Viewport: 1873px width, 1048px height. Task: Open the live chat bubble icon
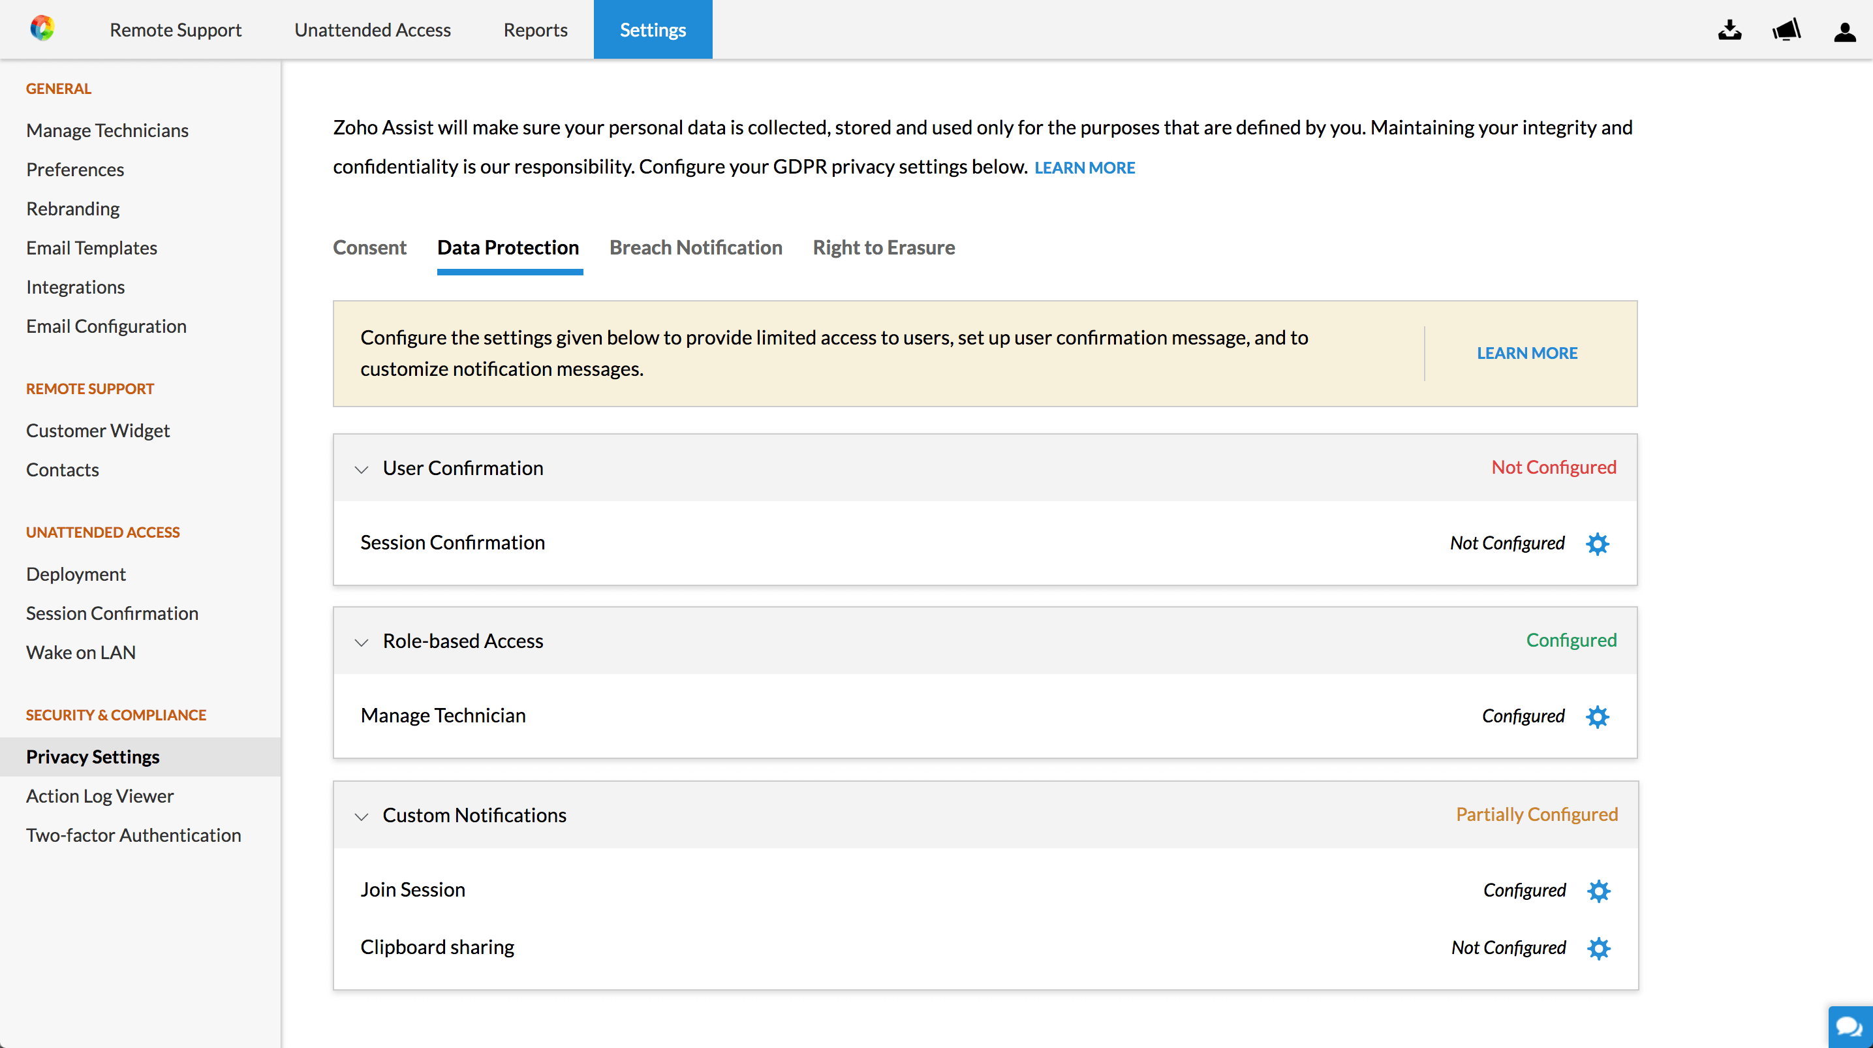(1849, 1027)
